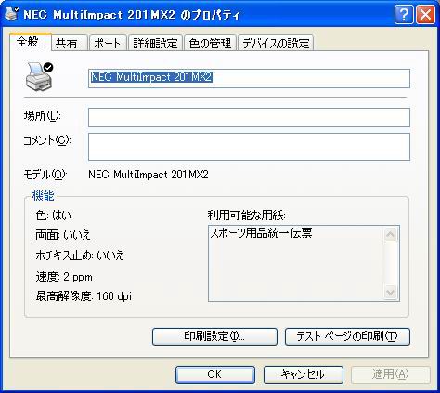Screen dimensions: 440x393
Task: Click the コメント text box
Action: pyautogui.click(x=249, y=147)
